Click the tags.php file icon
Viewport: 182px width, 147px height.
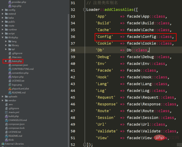click(10, 6)
